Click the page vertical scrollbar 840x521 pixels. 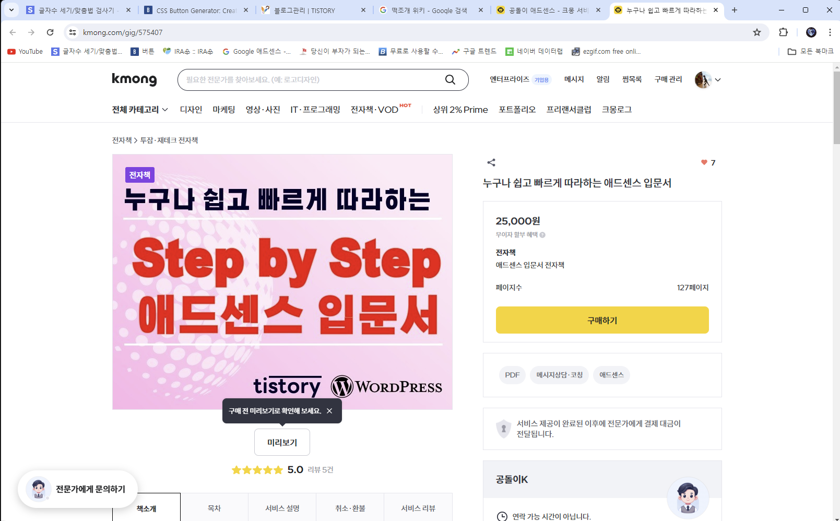837,108
